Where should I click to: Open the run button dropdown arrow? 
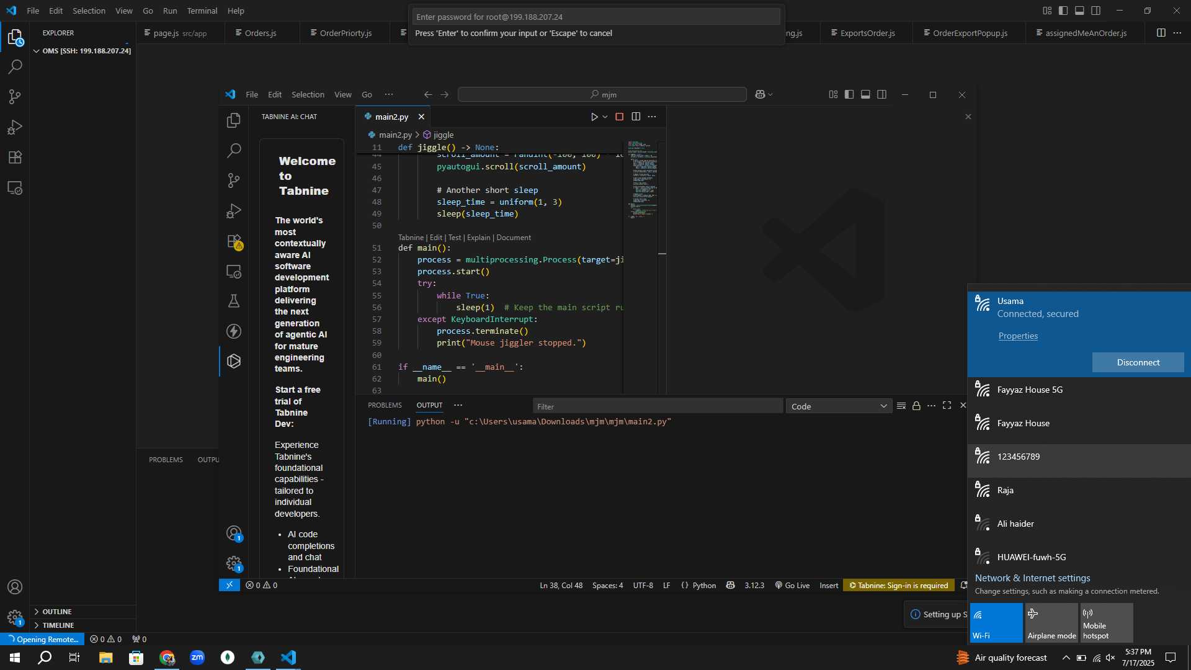[605, 117]
